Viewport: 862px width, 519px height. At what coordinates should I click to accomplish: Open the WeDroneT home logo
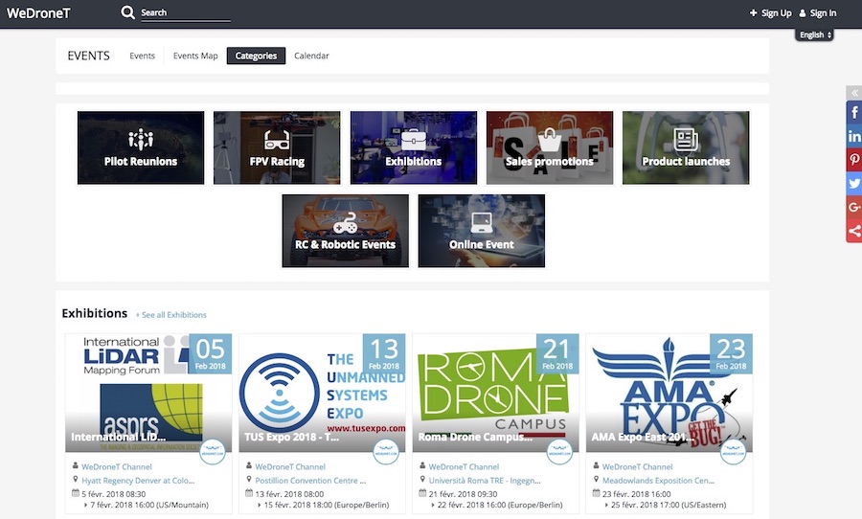point(38,13)
